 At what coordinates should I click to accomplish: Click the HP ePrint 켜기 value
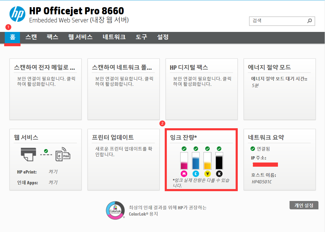coord(53,172)
